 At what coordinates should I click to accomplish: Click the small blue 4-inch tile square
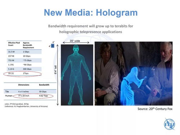53,46
